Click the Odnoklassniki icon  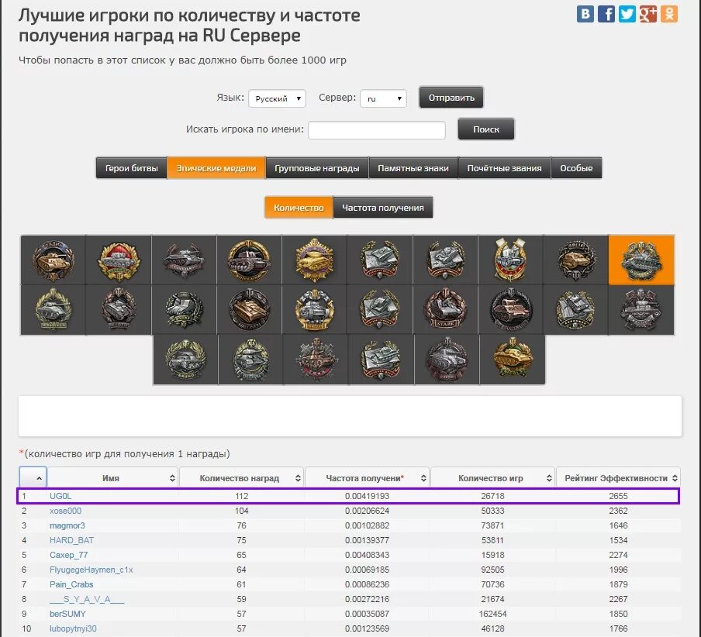click(x=668, y=13)
